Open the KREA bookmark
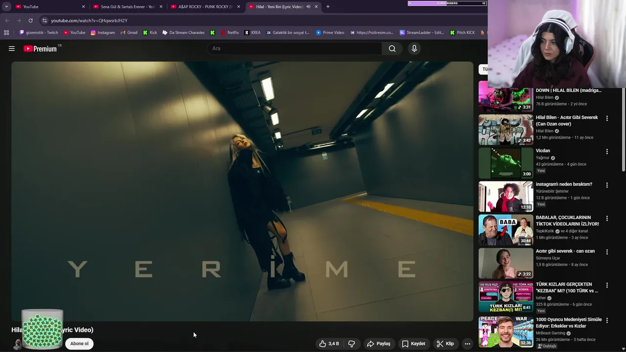The height and width of the screenshot is (352, 626). [252, 32]
